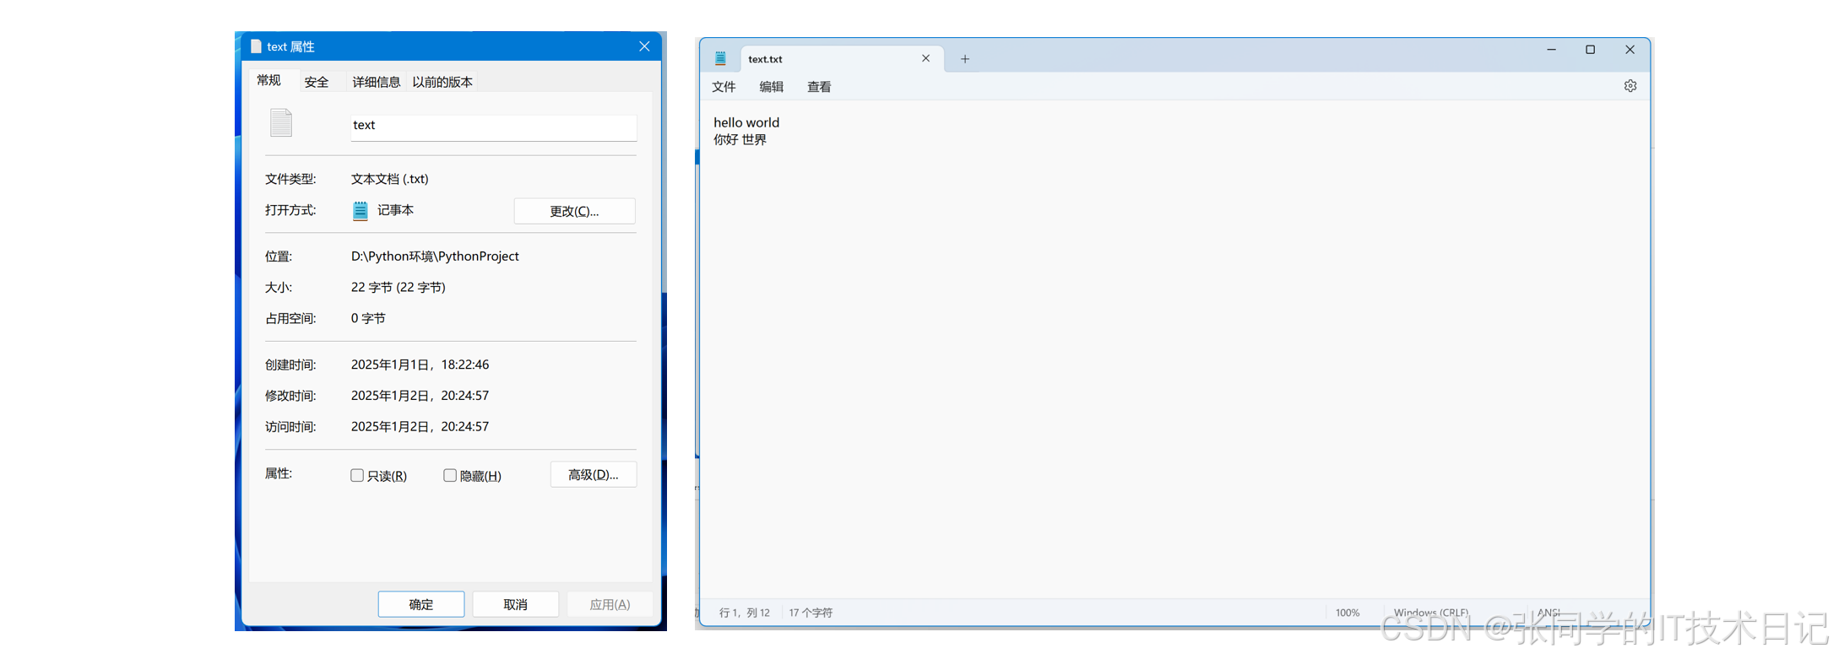
Task: Click the 100% zoom level in status bar
Action: [1348, 613]
